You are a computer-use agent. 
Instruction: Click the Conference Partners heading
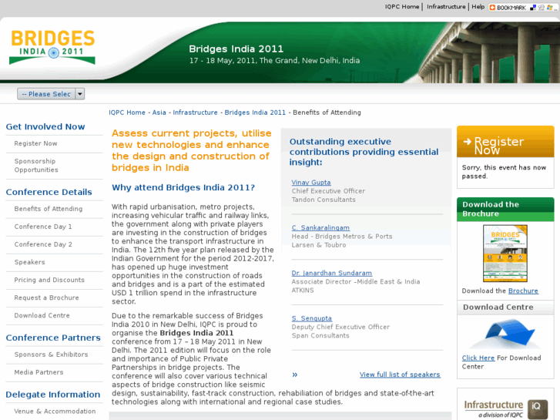[x=53, y=338]
